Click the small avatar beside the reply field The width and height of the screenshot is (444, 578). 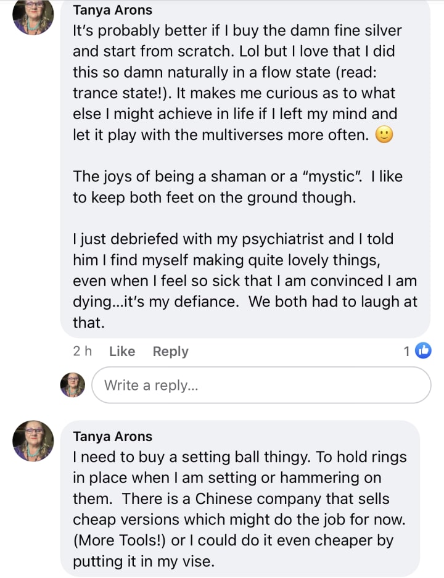click(x=72, y=385)
